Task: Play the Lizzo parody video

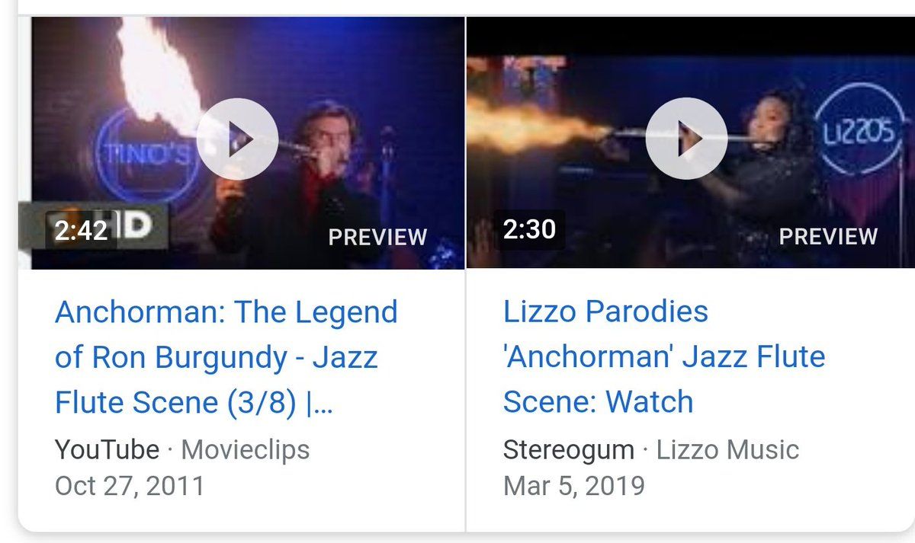Action: point(686,139)
